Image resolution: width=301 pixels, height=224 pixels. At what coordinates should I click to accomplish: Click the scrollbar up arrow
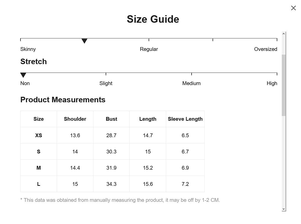pos(284,34)
